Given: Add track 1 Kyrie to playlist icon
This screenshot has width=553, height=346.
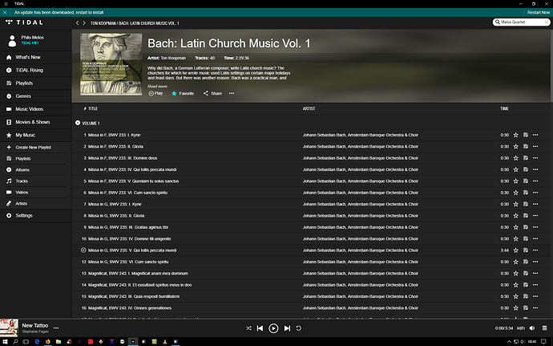Looking at the screenshot, I should pyautogui.click(x=526, y=135).
